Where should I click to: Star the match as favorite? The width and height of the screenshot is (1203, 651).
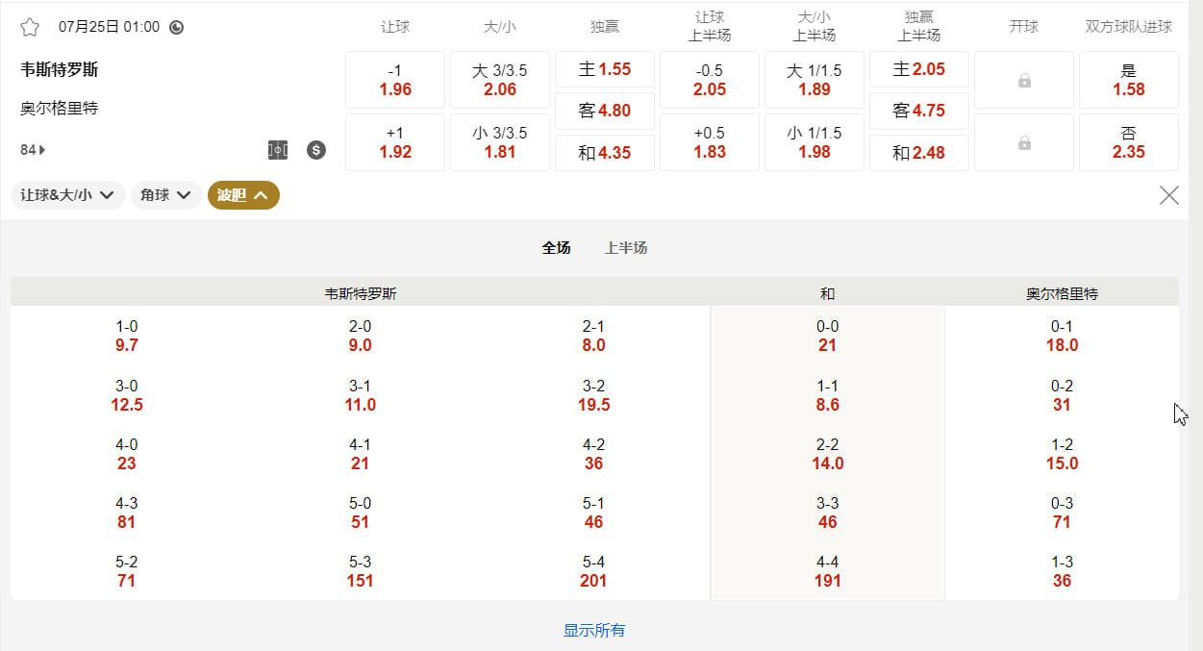click(30, 27)
